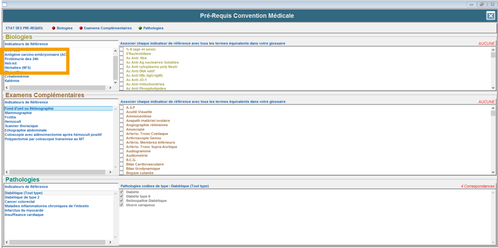
Task: Click the green Pathologies status indicator
Action: tap(140, 28)
